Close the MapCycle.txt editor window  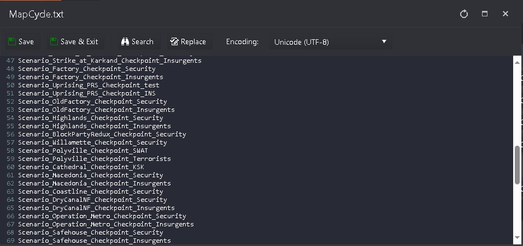(506, 14)
